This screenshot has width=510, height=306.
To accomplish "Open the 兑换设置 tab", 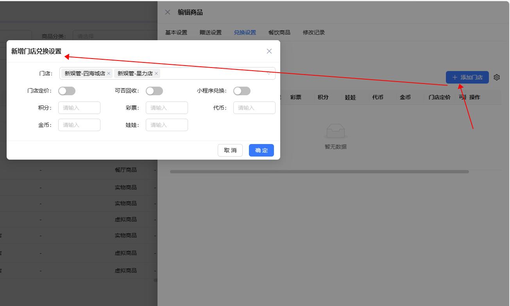I will pyautogui.click(x=245, y=32).
